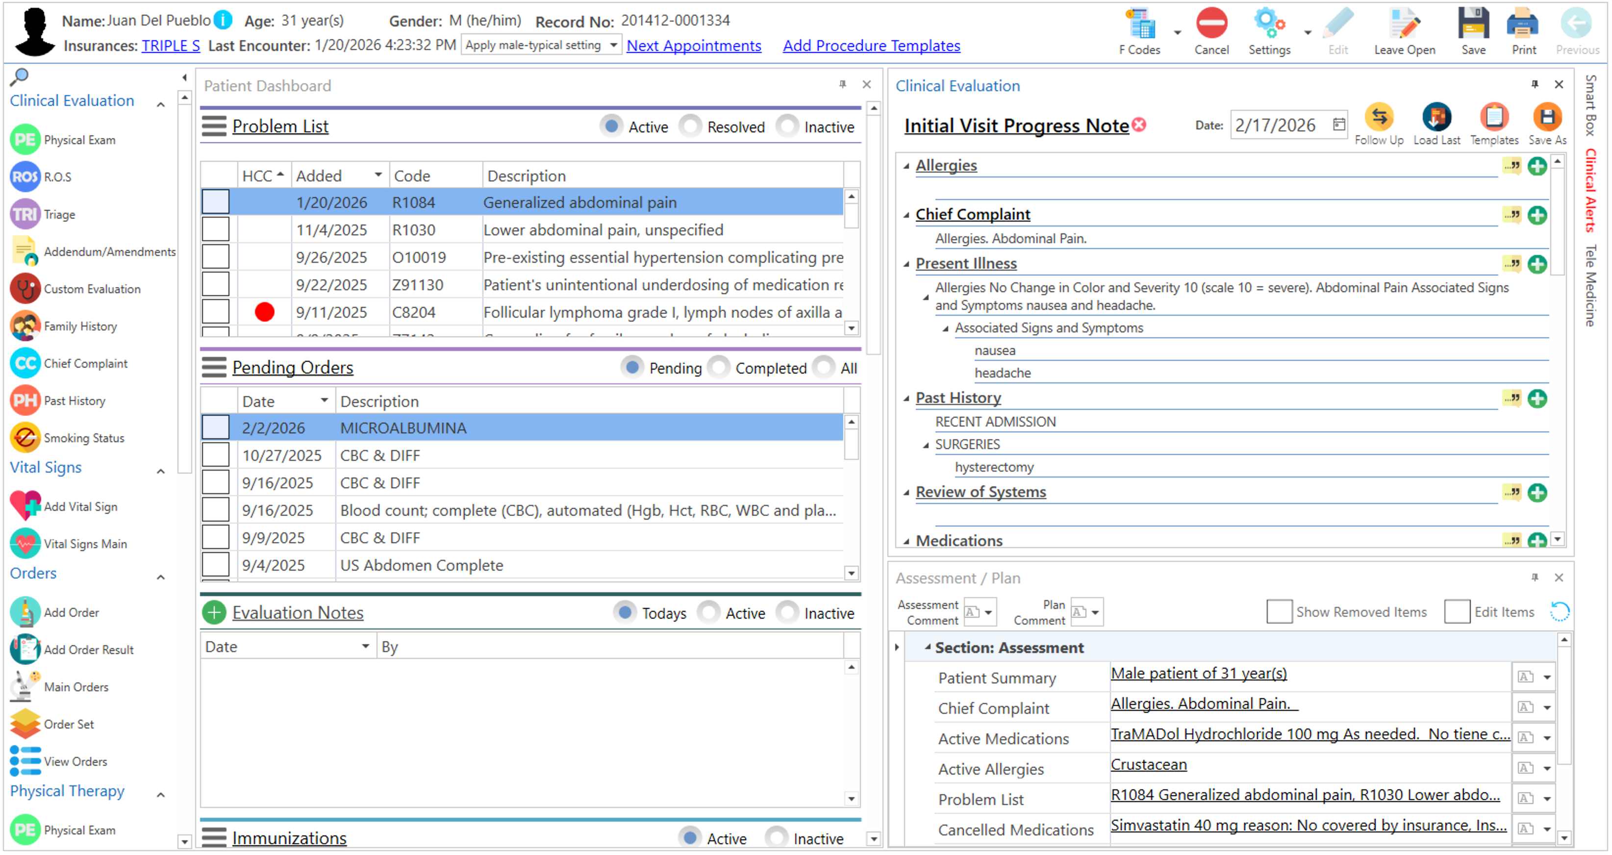Click the Leave Open icon
Image resolution: width=1612 pixels, height=855 pixels.
pos(1404,25)
